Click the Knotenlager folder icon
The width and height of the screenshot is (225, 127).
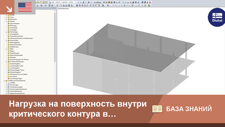pos(9,28)
